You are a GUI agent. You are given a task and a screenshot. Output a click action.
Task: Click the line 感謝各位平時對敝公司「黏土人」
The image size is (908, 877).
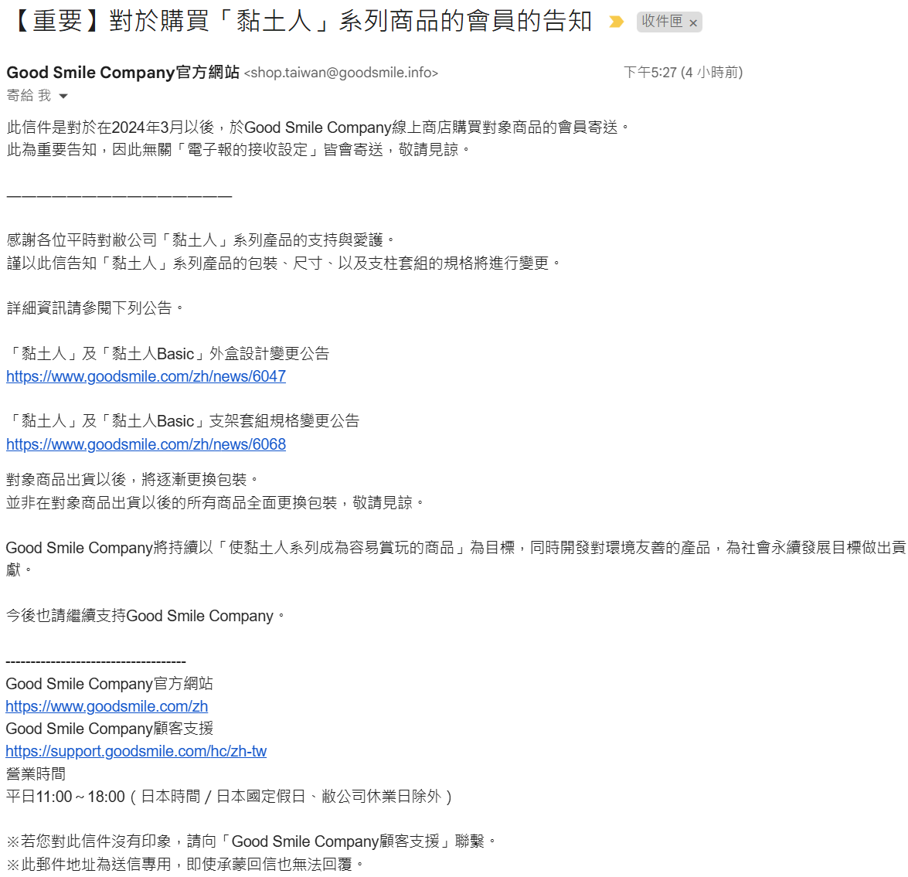pyautogui.click(x=201, y=240)
